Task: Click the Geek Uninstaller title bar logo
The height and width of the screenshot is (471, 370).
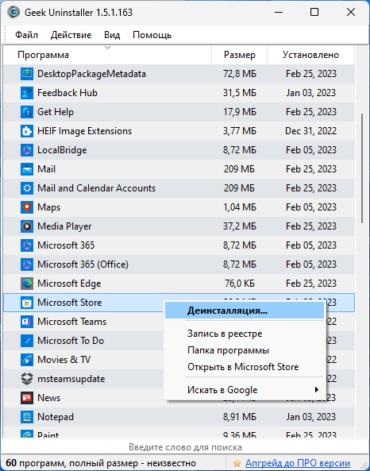Action: point(13,13)
